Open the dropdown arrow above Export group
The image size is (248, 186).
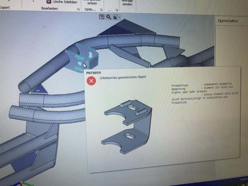(x=33, y=1)
